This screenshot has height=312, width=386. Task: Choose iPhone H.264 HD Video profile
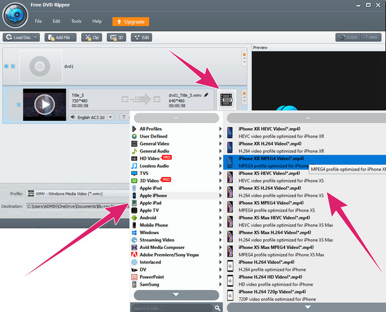(x=304, y=280)
